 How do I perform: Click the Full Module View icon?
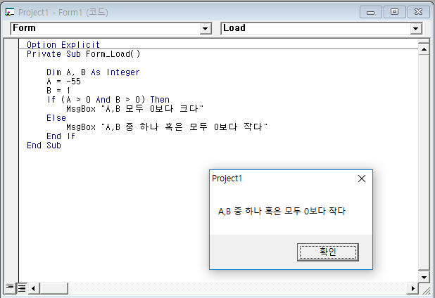(22, 289)
